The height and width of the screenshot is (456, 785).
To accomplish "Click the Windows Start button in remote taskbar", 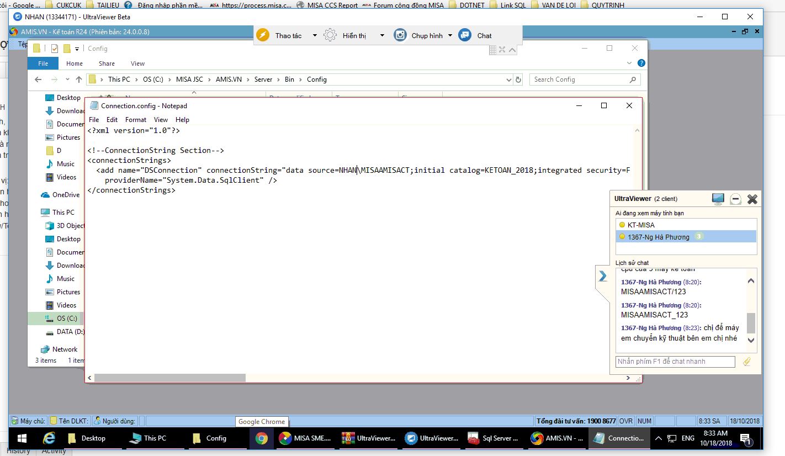I will click(x=22, y=438).
